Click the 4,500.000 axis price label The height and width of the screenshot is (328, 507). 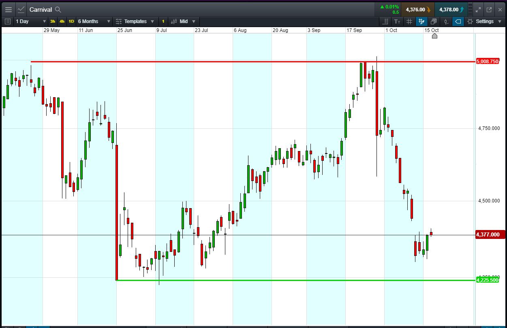(489, 201)
